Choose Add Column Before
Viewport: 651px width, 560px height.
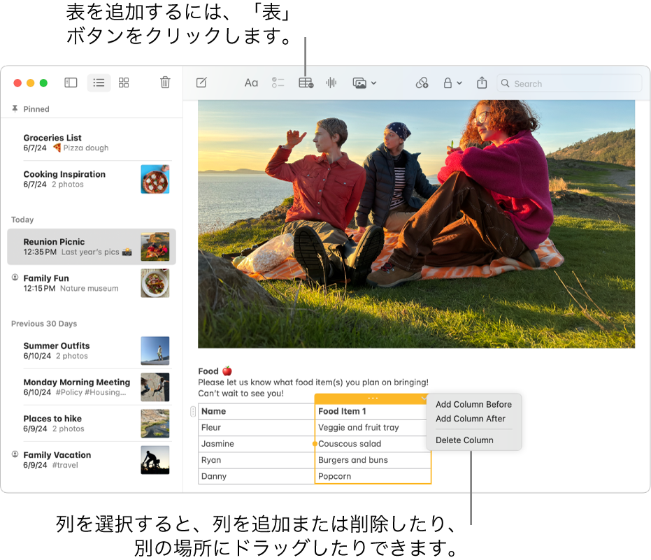[x=473, y=404]
